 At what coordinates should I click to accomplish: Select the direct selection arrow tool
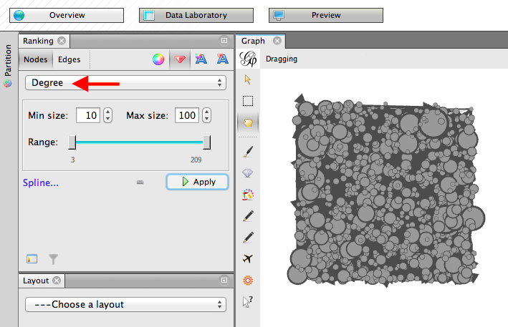[x=248, y=79]
